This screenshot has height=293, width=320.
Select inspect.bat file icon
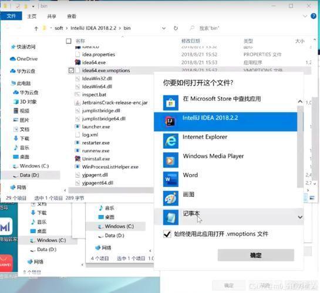point(78,94)
